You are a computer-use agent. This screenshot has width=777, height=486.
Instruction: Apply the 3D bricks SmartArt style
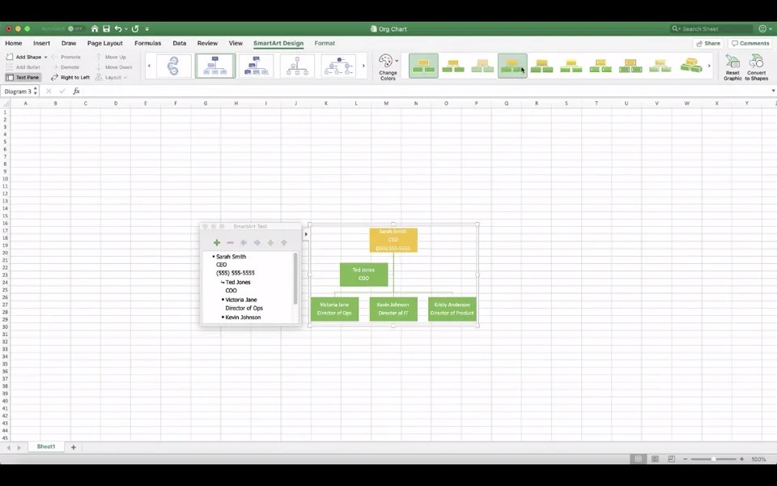click(690, 66)
